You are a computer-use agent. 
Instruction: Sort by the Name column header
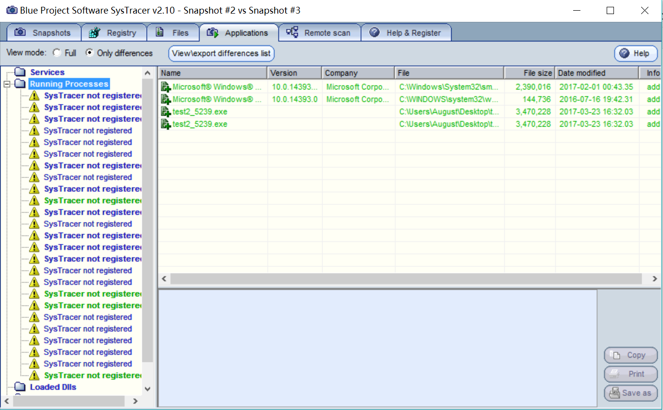pyautogui.click(x=213, y=73)
